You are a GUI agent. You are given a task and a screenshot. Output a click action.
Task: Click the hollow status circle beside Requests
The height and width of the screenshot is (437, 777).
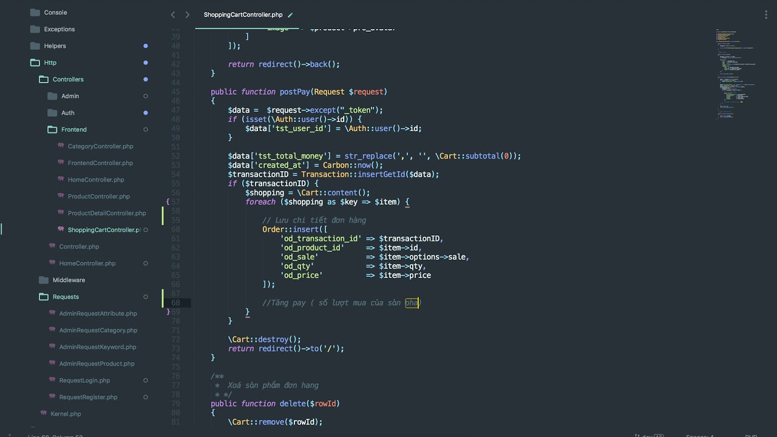pyautogui.click(x=146, y=297)
